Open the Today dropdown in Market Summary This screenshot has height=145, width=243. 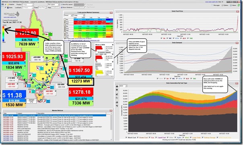(x=79, y=15)
